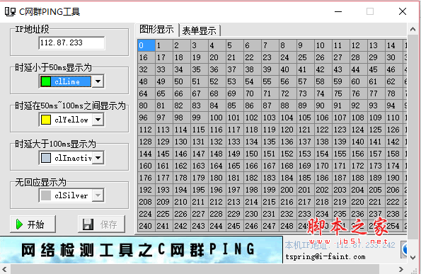The height and width of the screenshot is (274, 421).
Task: Select grid cell 119
Action: (270, 130)
